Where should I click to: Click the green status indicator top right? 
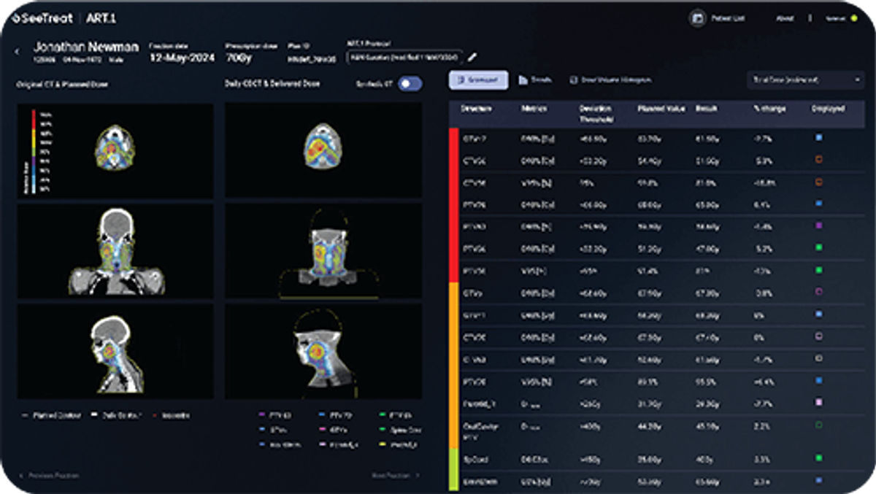(x=854, y=17)
